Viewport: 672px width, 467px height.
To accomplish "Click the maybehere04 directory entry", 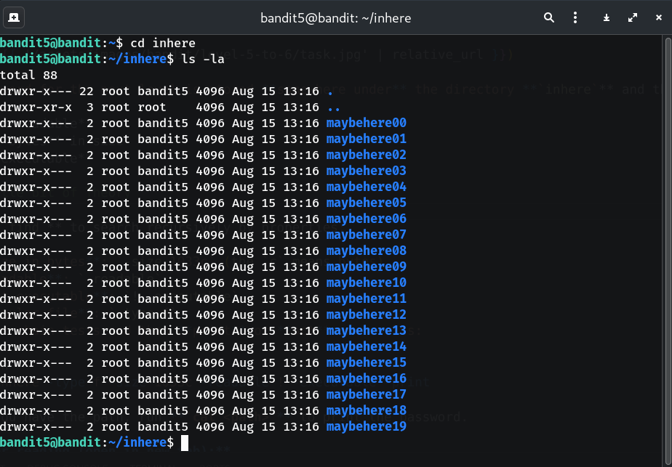I will coord(366,187).
